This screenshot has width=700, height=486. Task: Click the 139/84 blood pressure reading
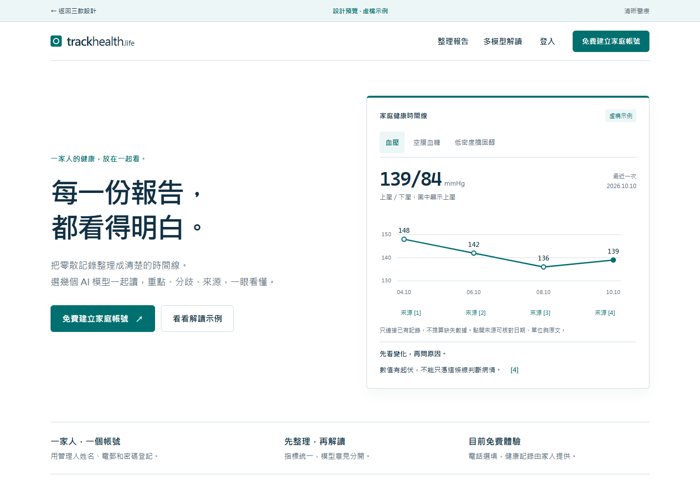click(x=411, y=179)
